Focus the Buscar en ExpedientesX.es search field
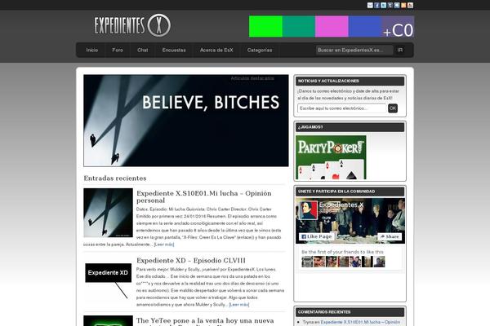 click(x=354, y=50)
